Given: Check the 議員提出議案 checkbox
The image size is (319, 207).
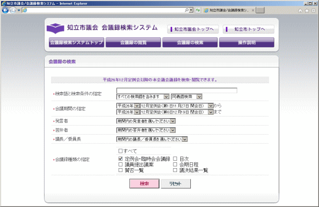Looking at the screenshot, I should click(x=121, y=164).
